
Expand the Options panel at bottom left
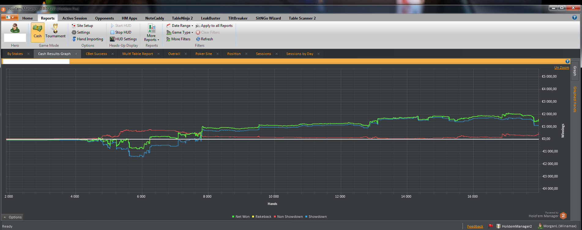13,217
